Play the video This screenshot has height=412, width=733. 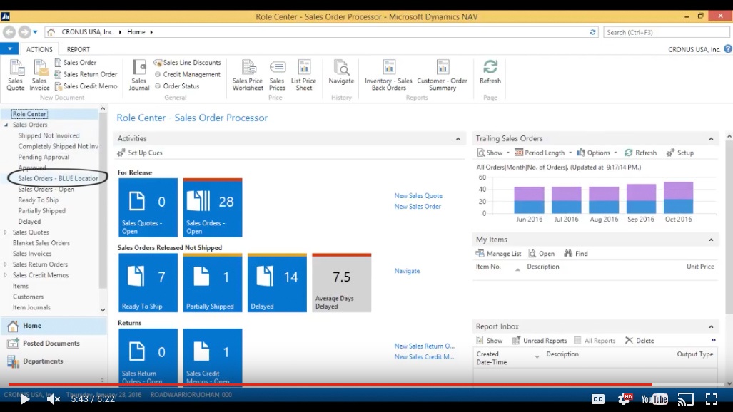click(x=24, y=399)
